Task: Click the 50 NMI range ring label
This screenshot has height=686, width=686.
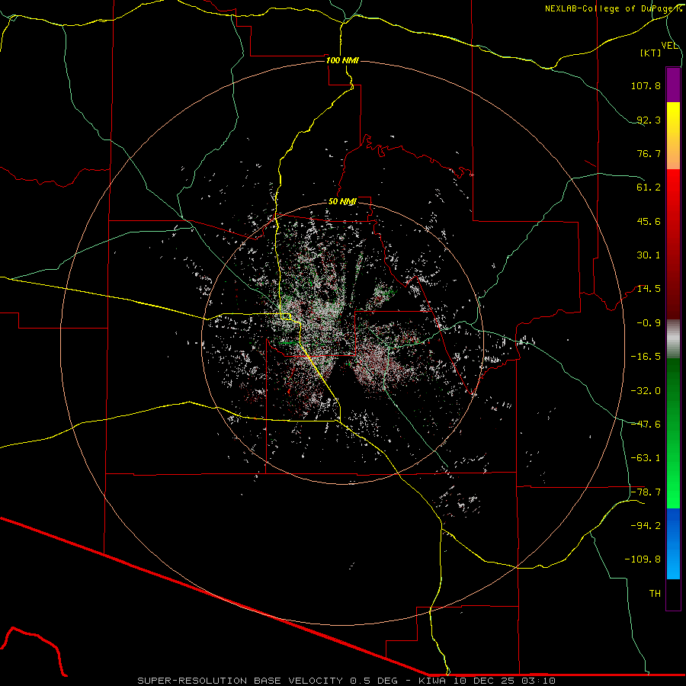Action: point(342,201)
